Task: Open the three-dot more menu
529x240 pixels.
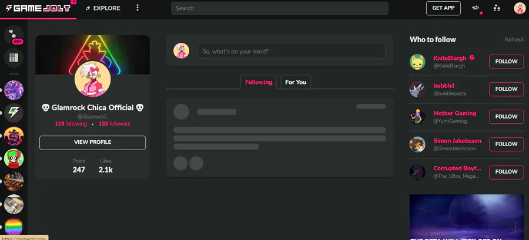Action: click(138, 8)
